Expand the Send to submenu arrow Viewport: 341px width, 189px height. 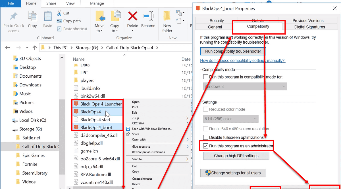(187, 159)
